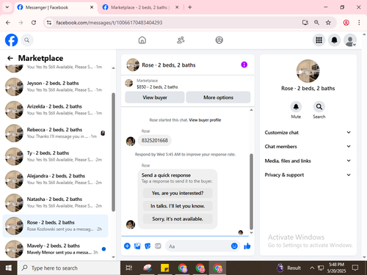Switch to Messenger | Facebook tab
Screen dimensions: 367x275
(x=55, y=7)
